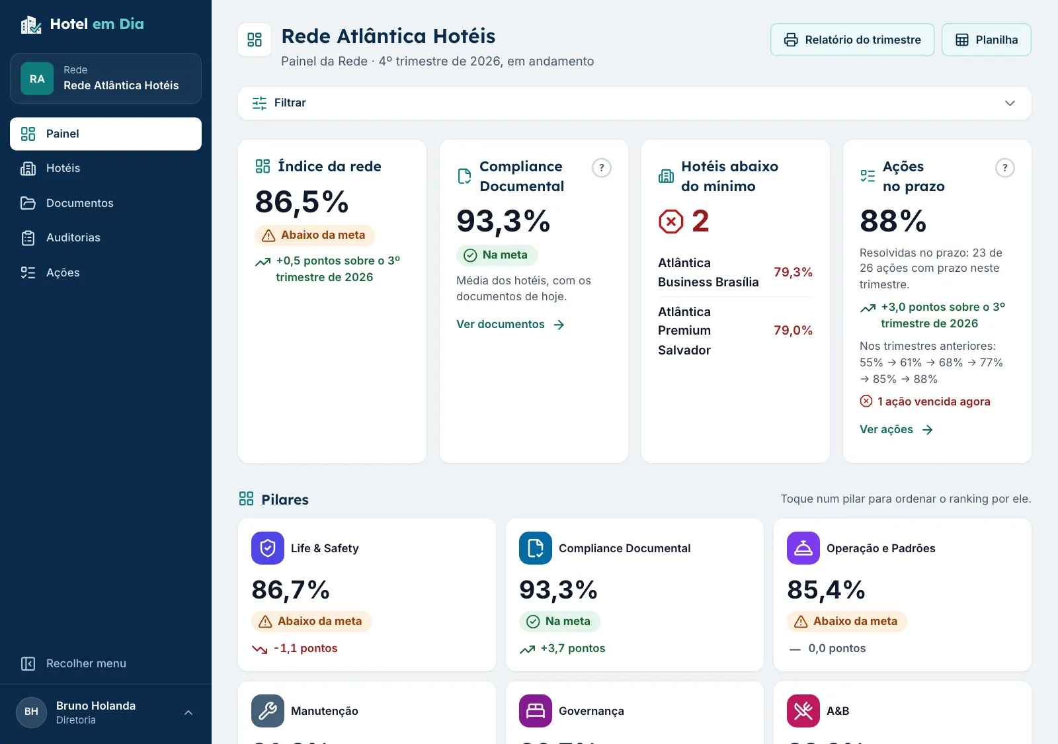
Task: Click the Compliance Documental KPI document icon
Action: point(464,176)
